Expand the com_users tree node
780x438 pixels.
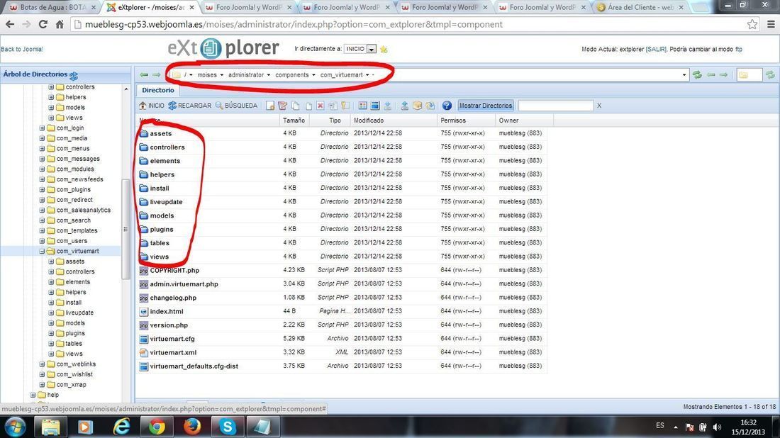point(42,241)
